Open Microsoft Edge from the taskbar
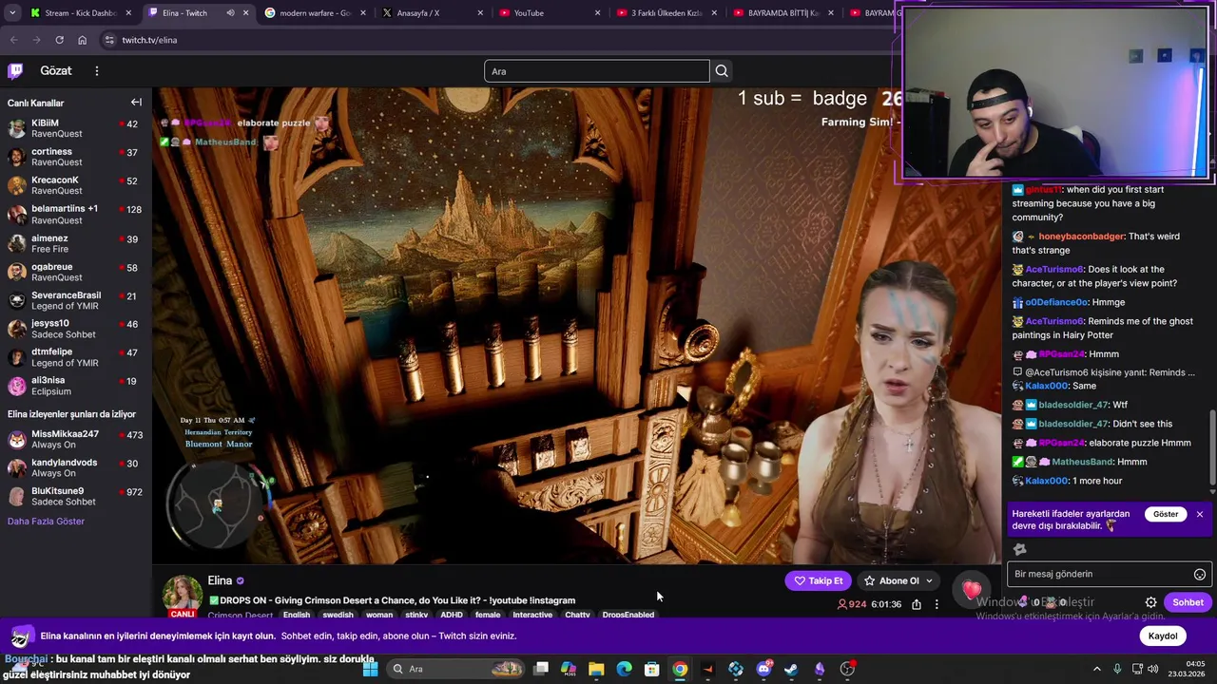This screenshot has height=684, width=1217. click(624, 669)
